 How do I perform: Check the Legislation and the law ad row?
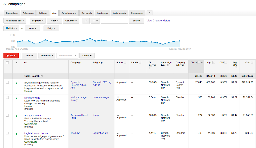pos(7,133)
